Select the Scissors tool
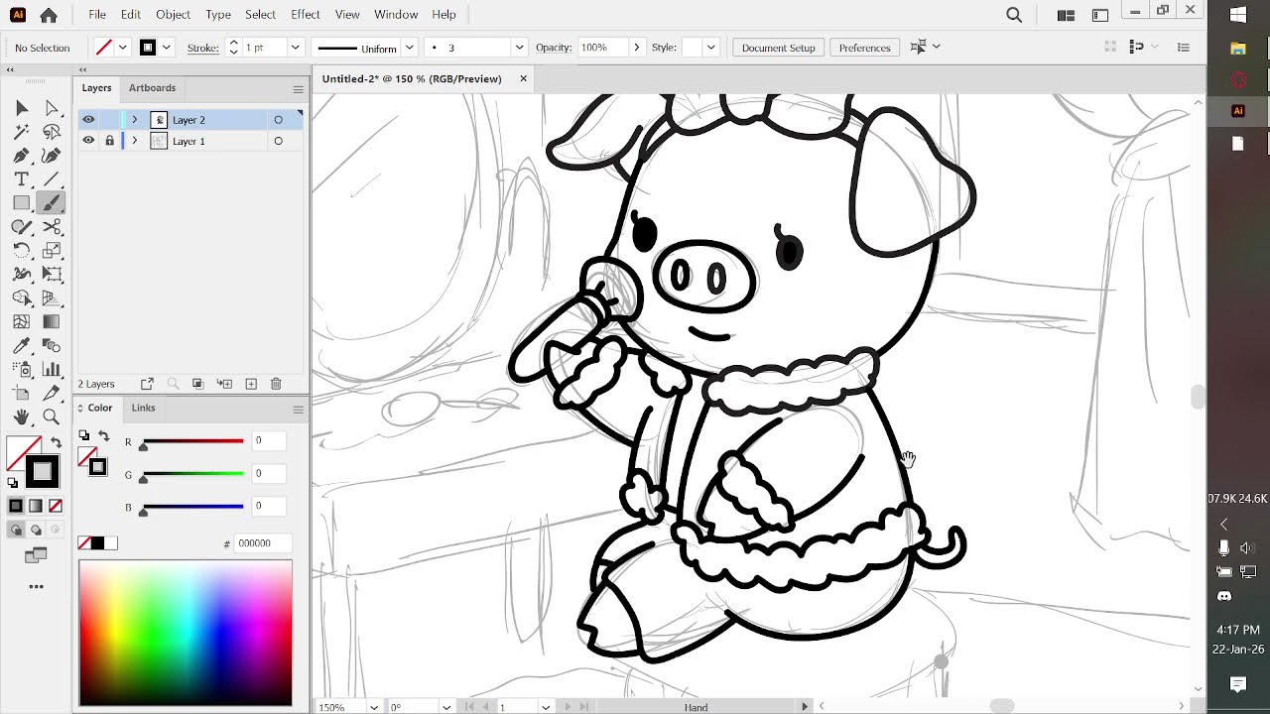 pos(52,227)
